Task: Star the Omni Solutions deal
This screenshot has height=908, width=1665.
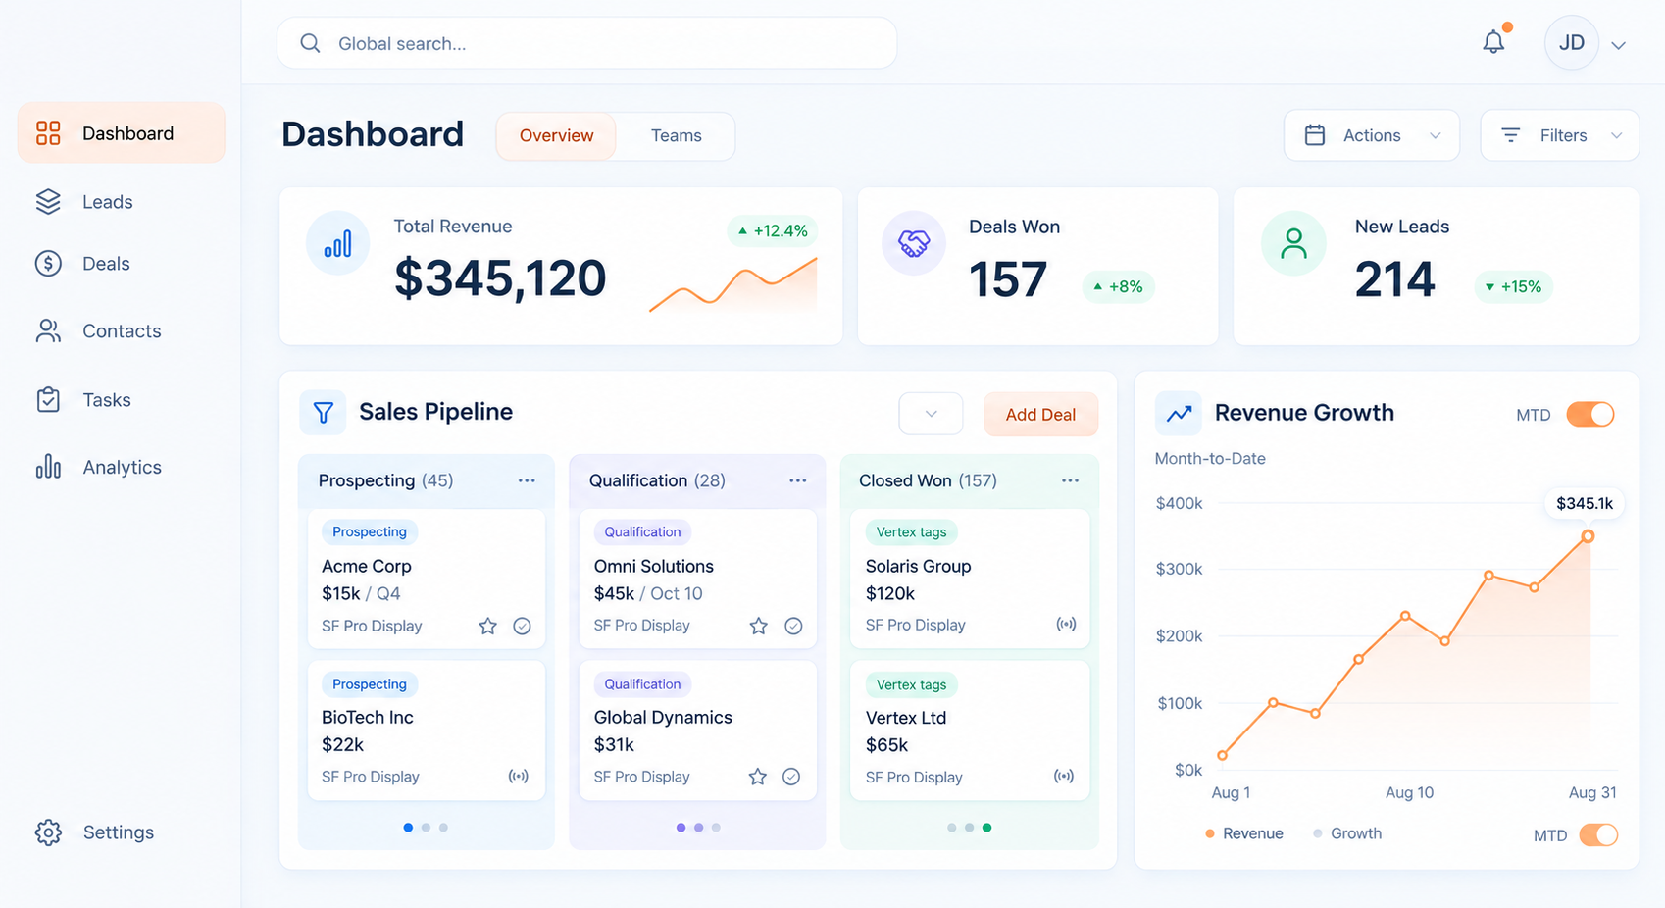Action: click(758, 626)
